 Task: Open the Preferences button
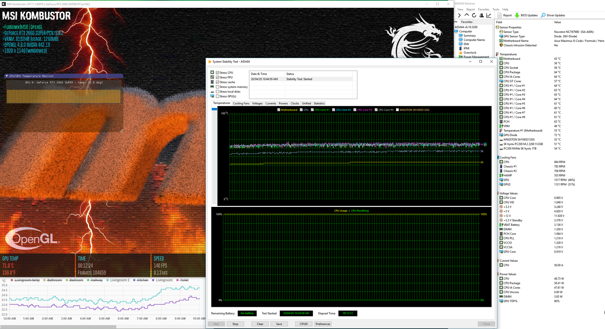[x=323, y=324]
